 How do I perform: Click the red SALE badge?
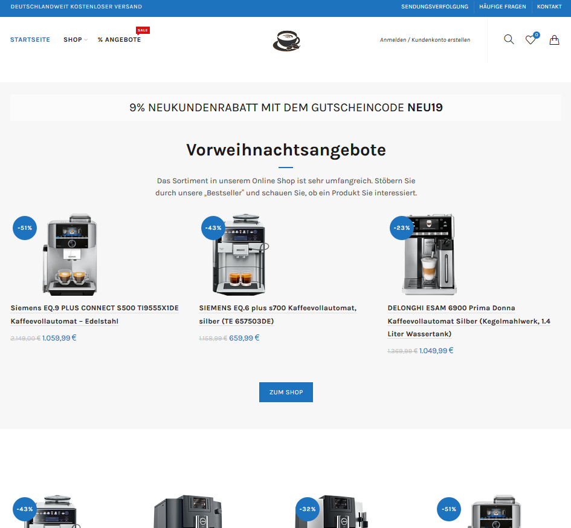(143, 30)
